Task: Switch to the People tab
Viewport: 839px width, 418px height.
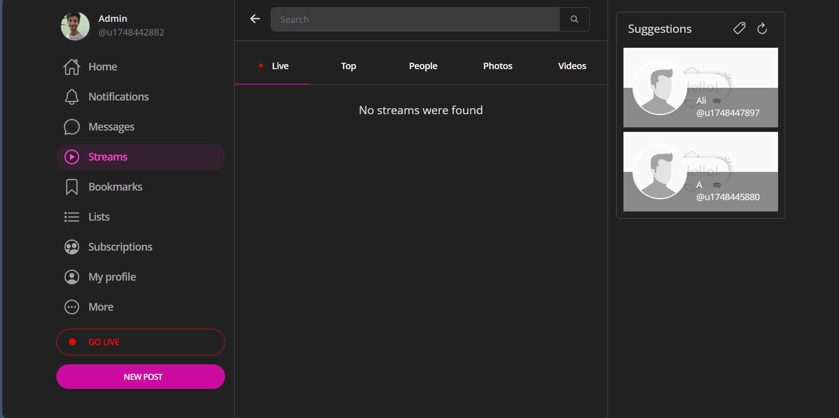Action: (423, 66)
